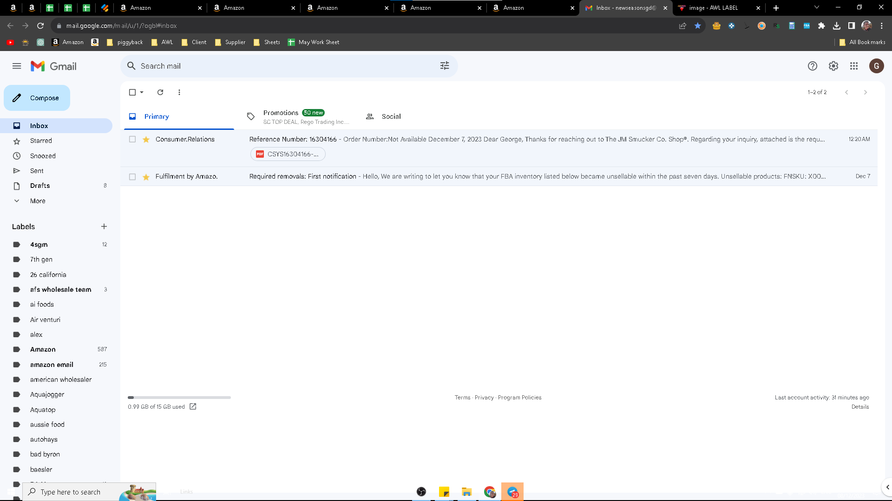Screen dimensions: 892x501
Task: Open Chrome from the taskbar
Action: (490, 492)
